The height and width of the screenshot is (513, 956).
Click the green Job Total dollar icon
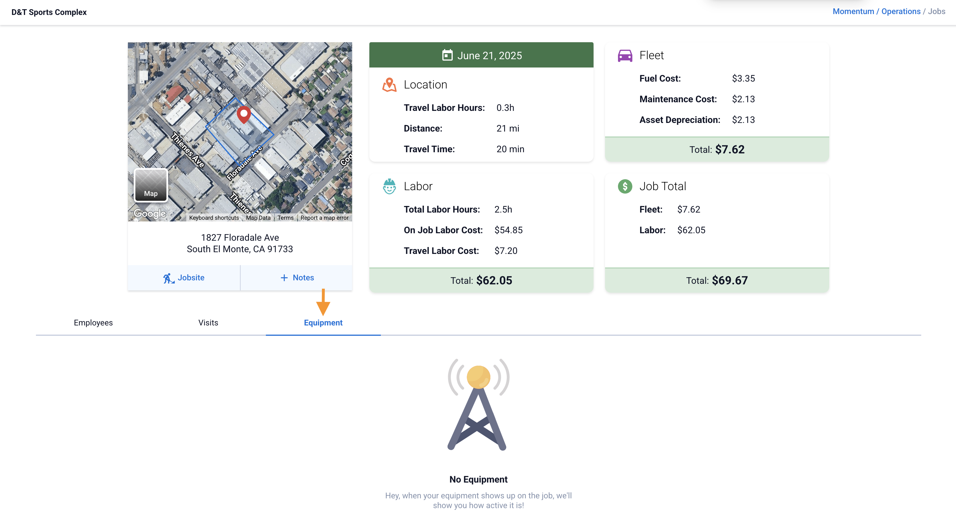coord(625,186)
